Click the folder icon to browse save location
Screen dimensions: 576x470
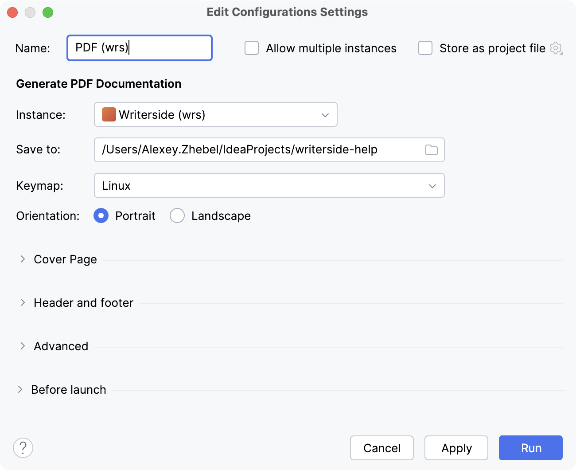[x=432, y=150]
